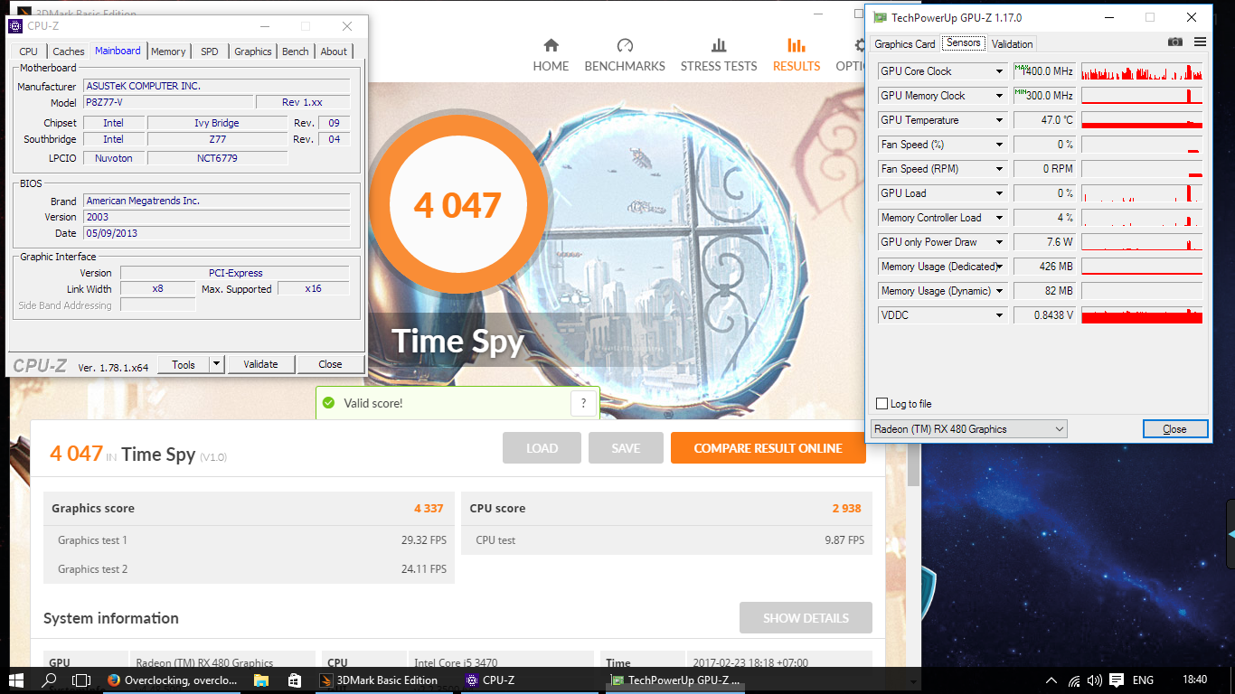Click the Valid score help question icon

[x=584, y=403]
